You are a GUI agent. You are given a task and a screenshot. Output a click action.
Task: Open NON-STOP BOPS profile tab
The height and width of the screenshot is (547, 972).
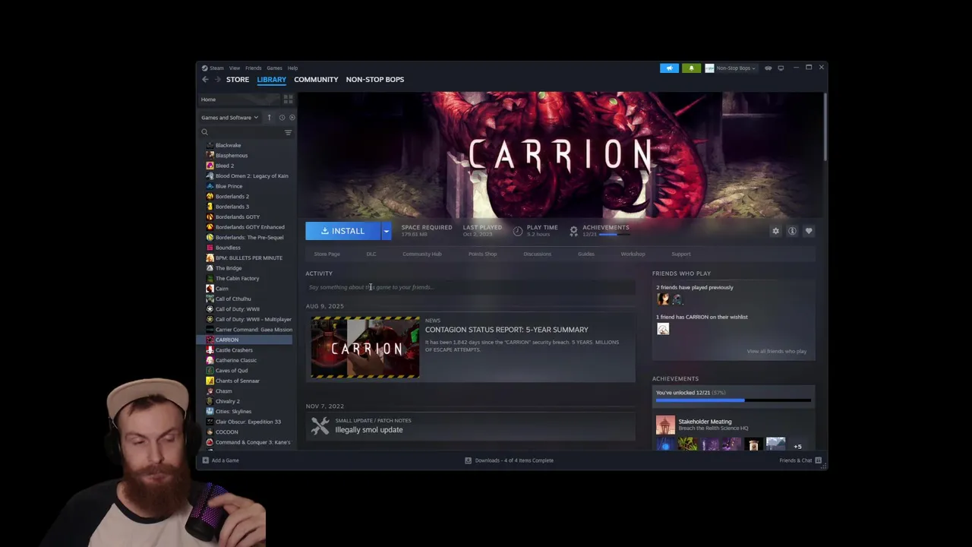tap(375, 80)
